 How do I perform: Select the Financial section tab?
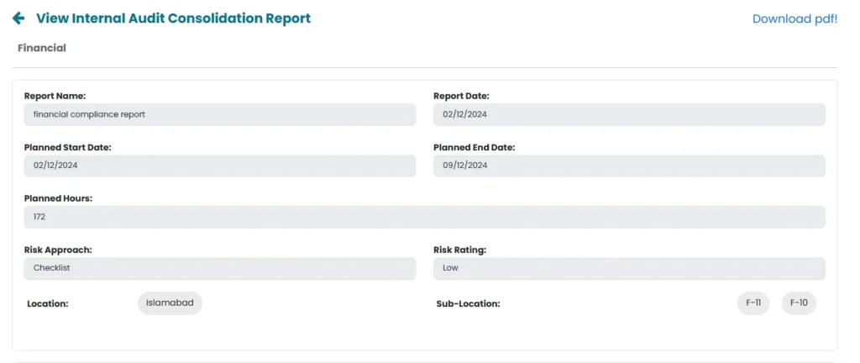[42, 48]
